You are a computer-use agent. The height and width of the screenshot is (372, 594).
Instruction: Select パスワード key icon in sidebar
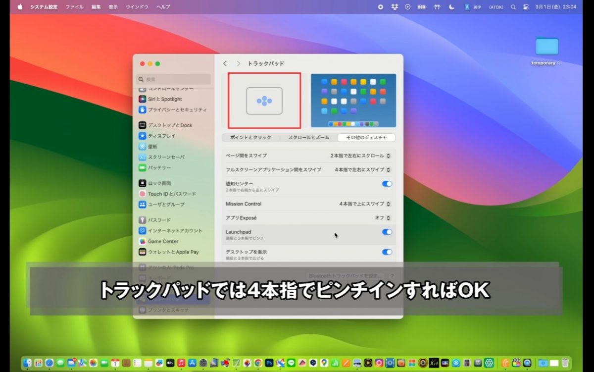tap(143, 220)
